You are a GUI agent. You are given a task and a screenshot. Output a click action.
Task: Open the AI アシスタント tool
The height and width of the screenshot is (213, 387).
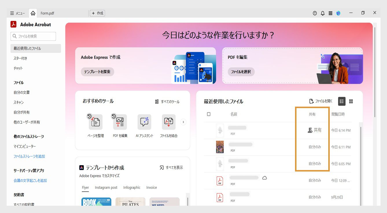point(144,122)
